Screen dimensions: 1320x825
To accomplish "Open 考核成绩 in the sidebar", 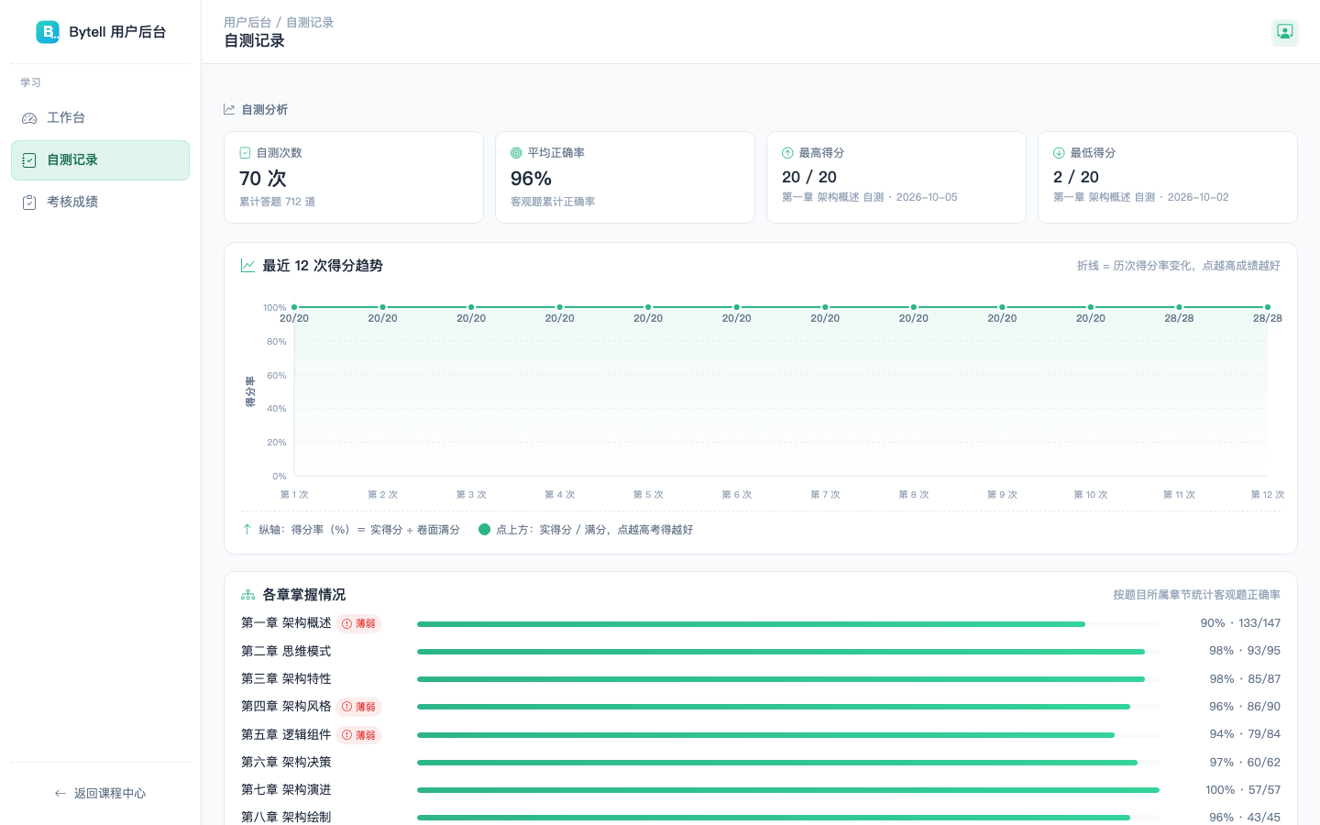I will [x=100, y=203].
